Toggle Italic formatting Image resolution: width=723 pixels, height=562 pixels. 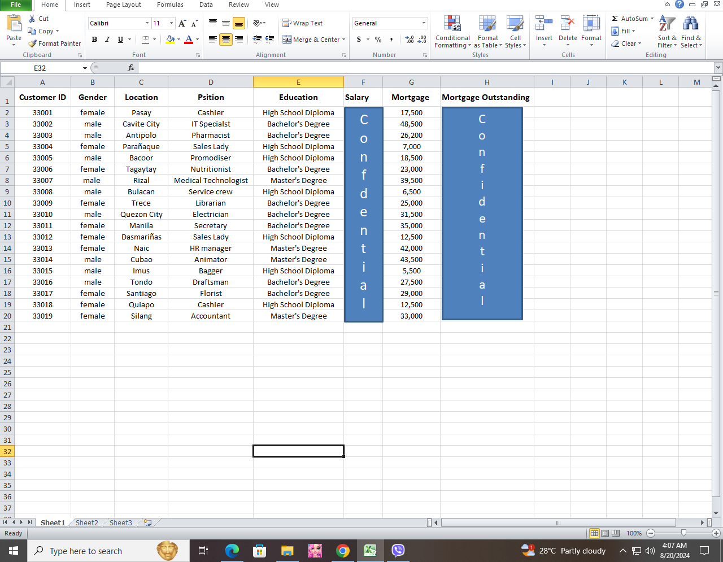107,40
